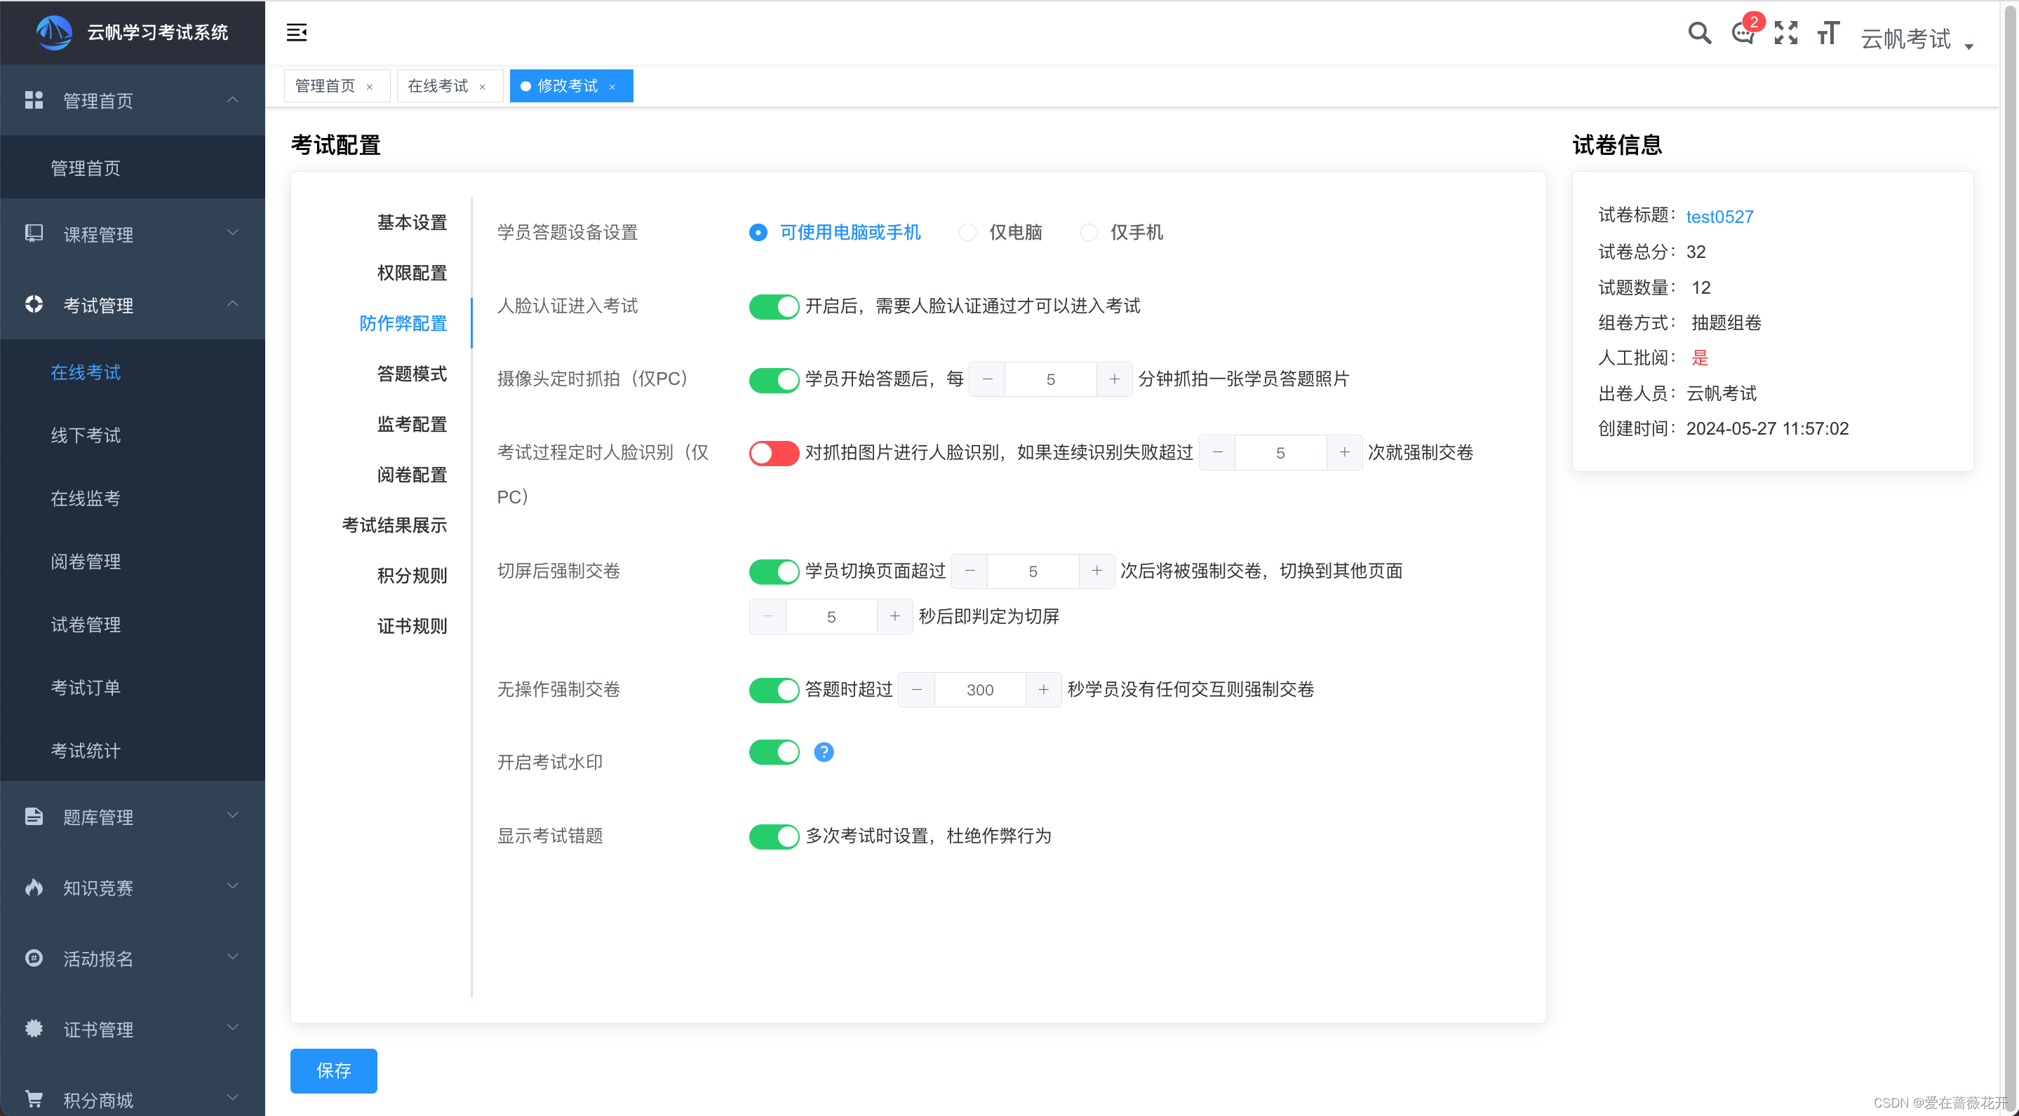
Task: Click the 保存 button
Action: pyautogui.click(x=333, y=1070)
